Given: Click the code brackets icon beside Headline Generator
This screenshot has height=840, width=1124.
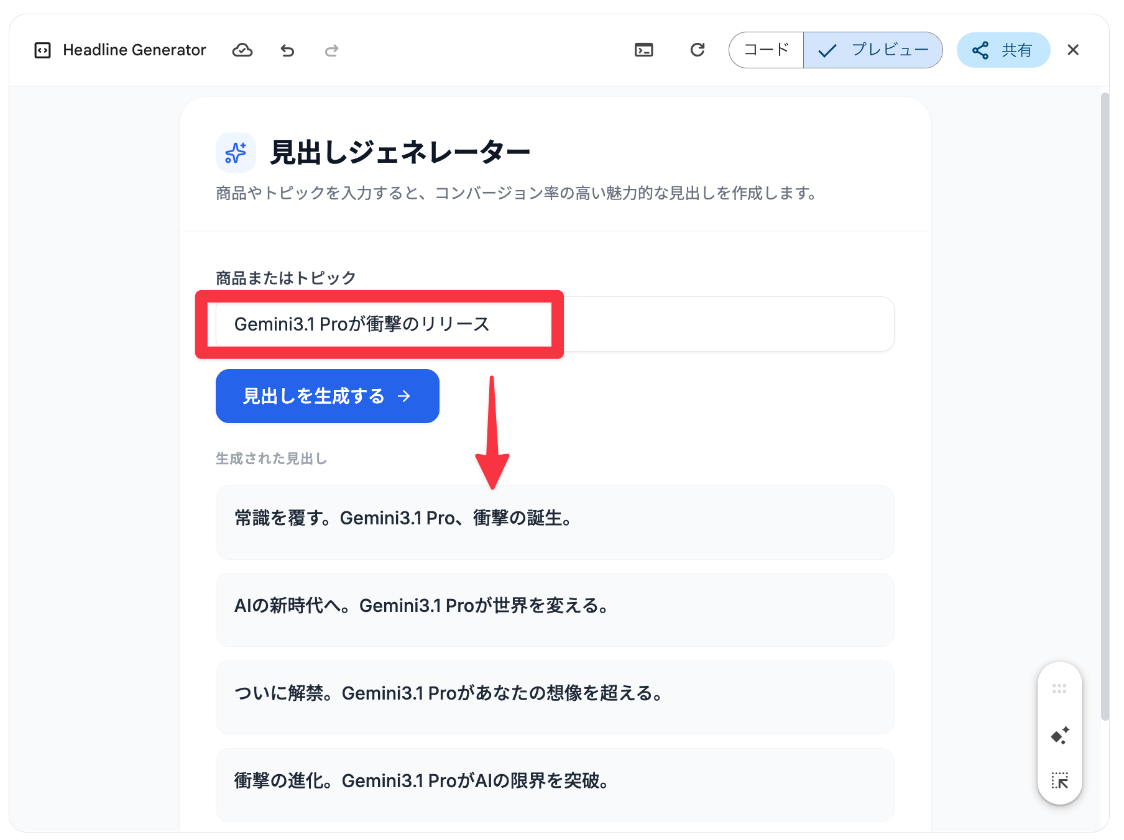Looking at the screenshot, I should point(42,50).
